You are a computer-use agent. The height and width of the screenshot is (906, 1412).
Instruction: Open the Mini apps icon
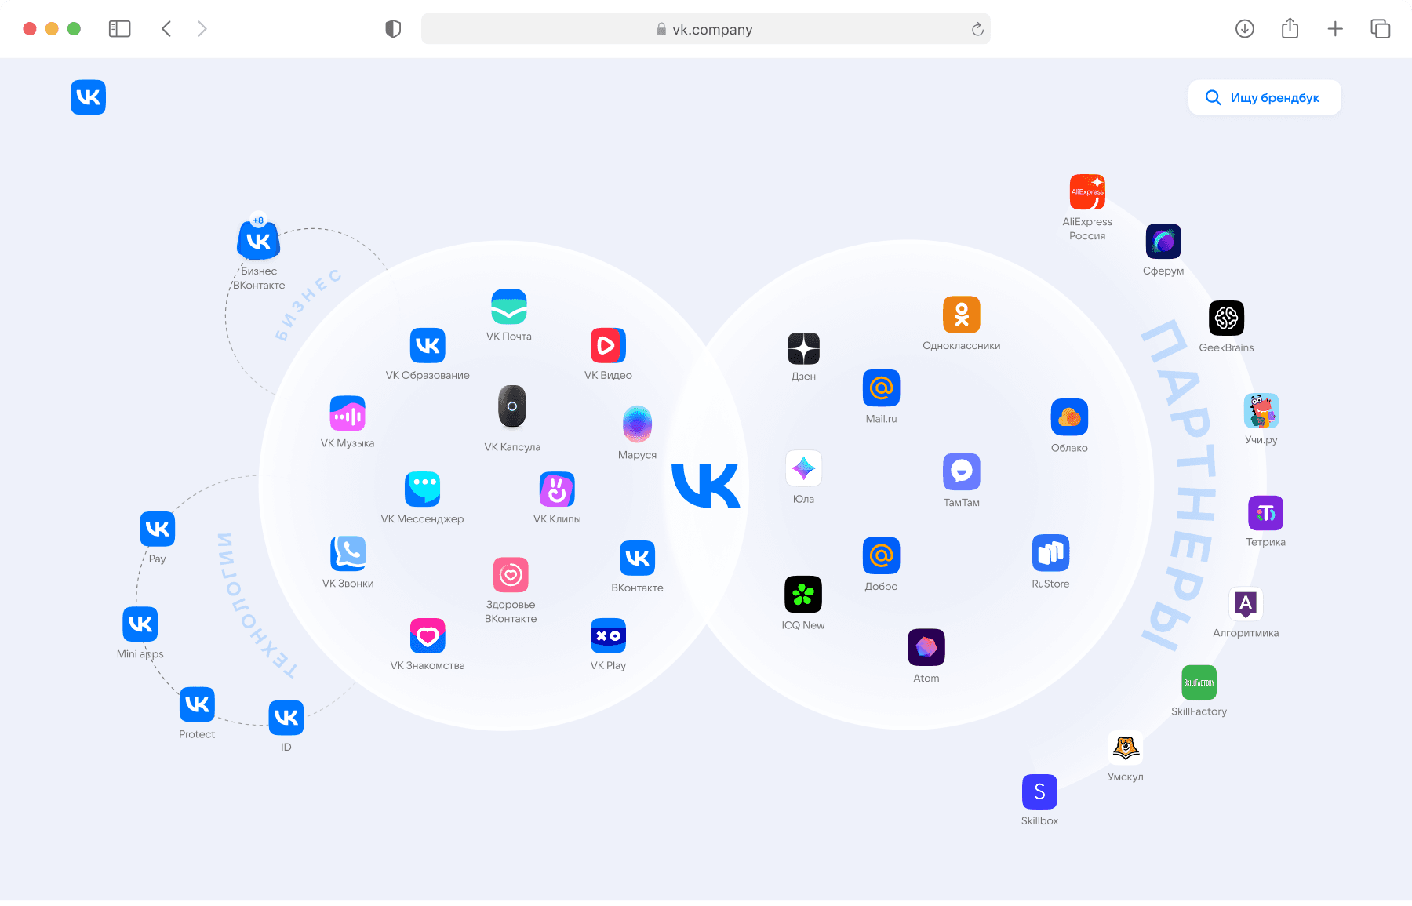(x=140, y=624)
